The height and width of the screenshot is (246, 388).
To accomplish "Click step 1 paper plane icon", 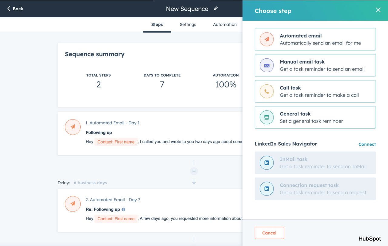I will (73, 127).
